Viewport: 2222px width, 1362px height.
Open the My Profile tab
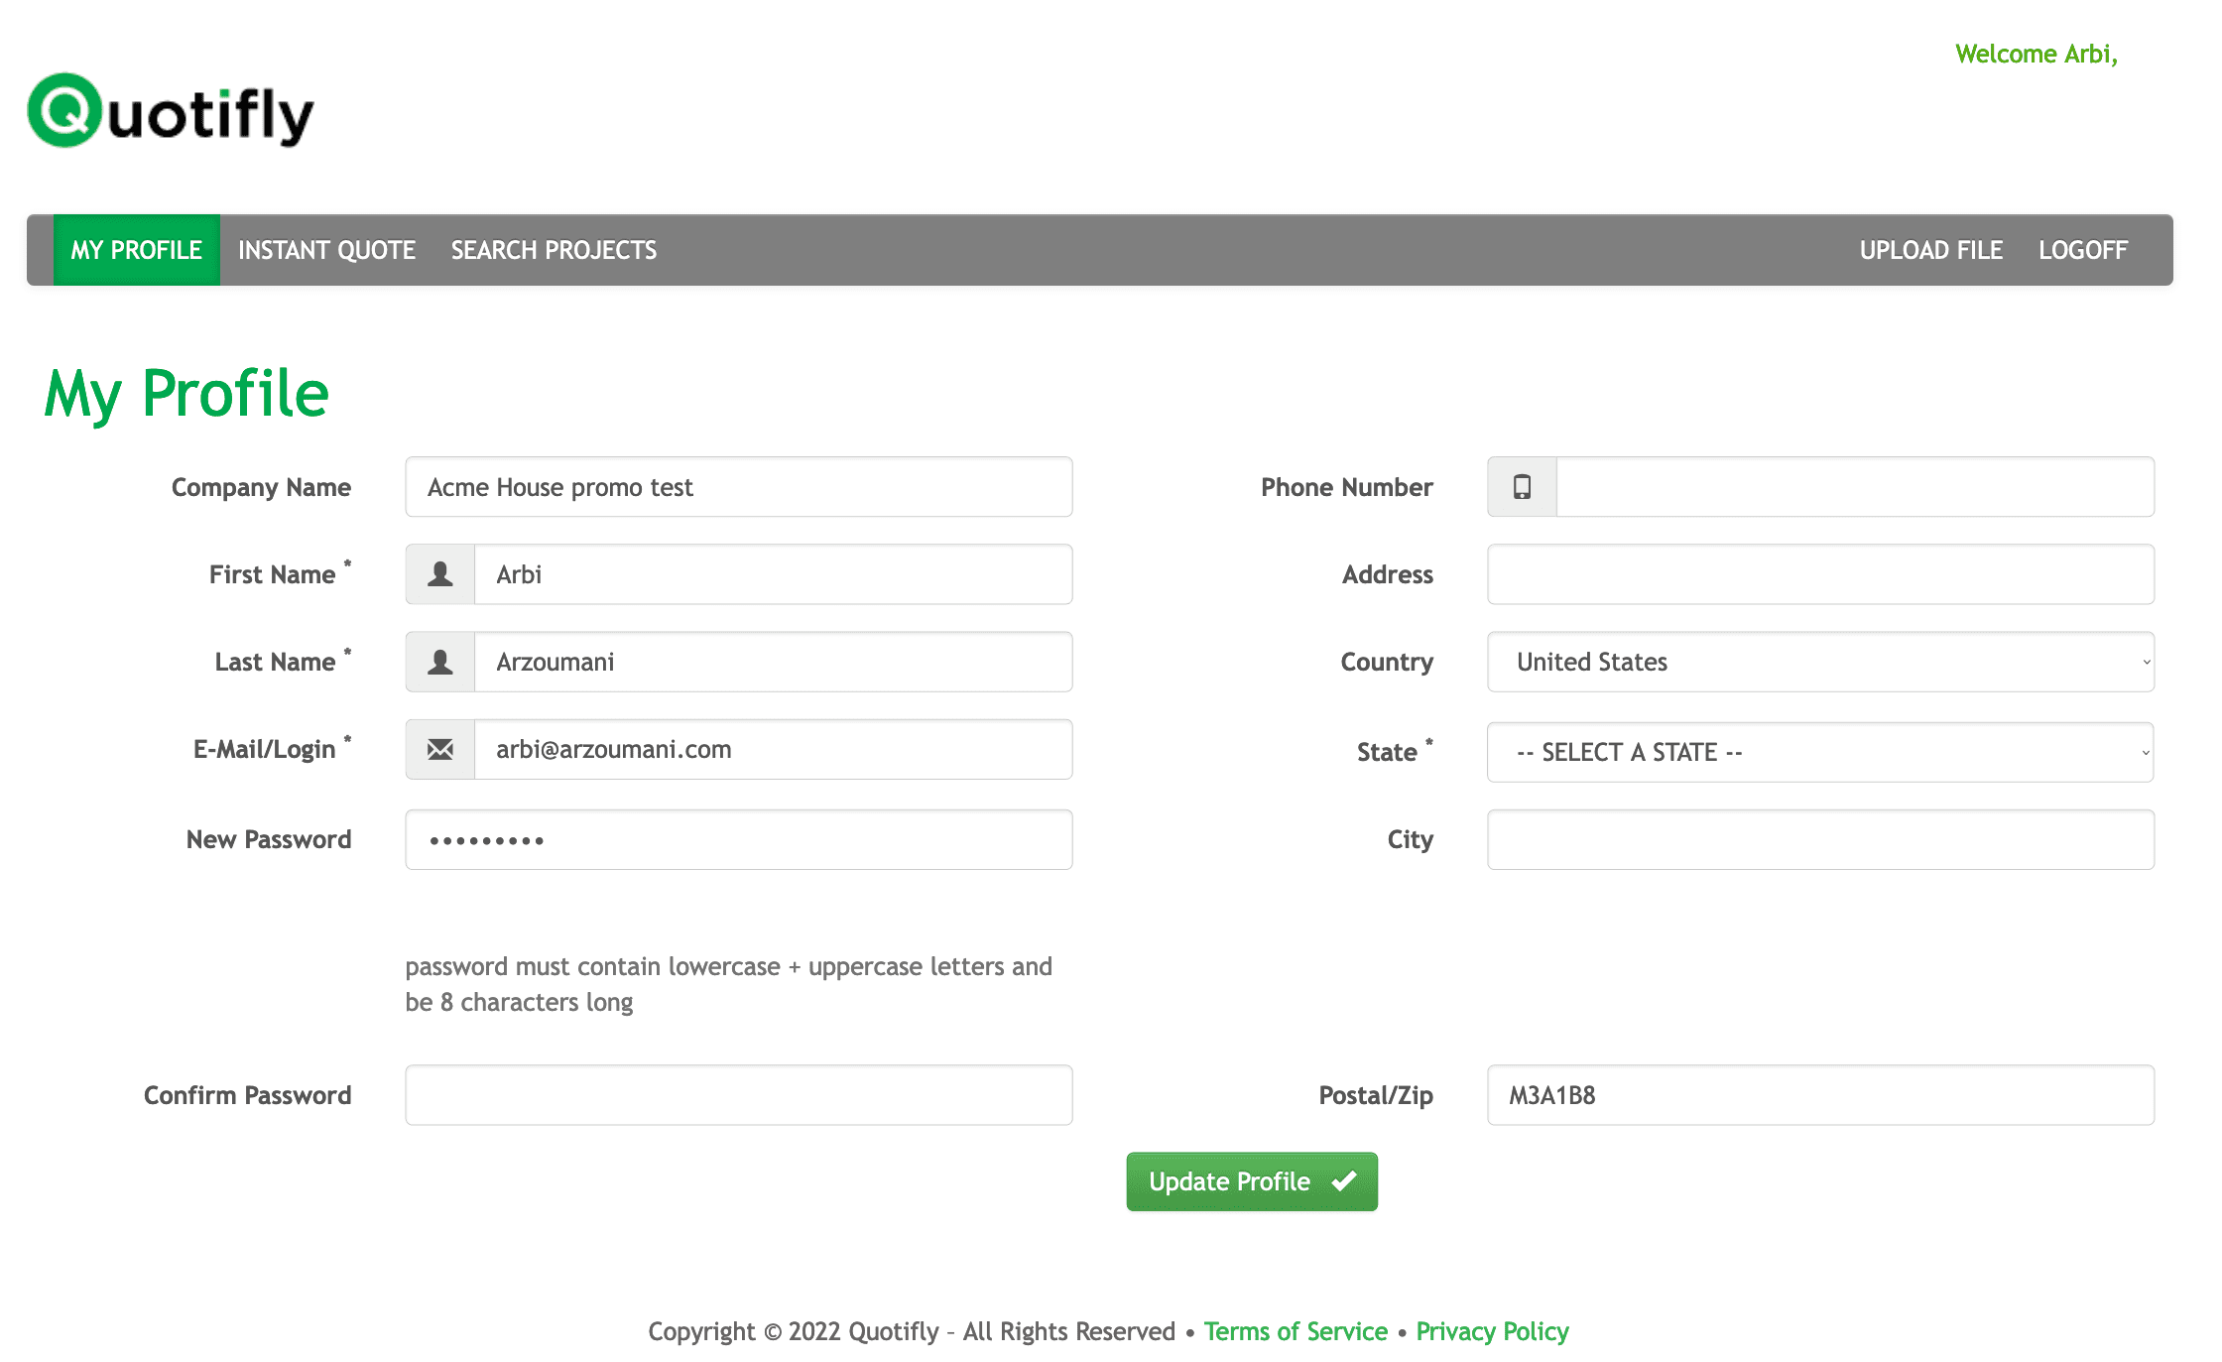137,250
